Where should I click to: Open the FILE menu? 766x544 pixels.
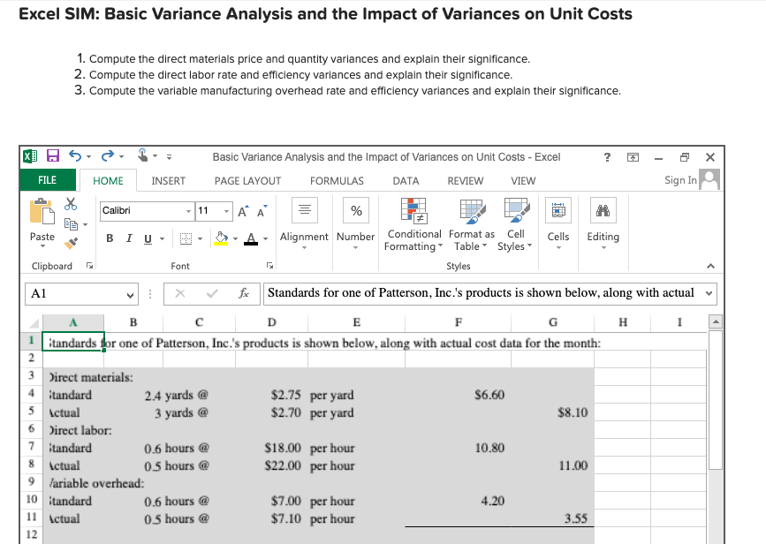[x=47, y=179]
